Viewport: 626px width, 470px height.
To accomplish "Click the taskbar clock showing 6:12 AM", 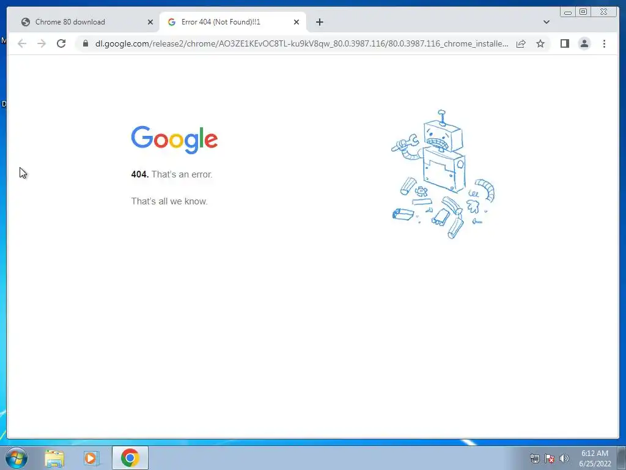I will pyautogui.click(x=595, y=458).
